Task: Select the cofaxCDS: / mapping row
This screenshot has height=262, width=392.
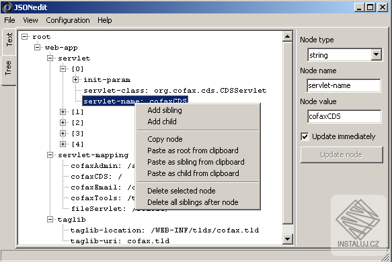Action: (x=97, y=176)
